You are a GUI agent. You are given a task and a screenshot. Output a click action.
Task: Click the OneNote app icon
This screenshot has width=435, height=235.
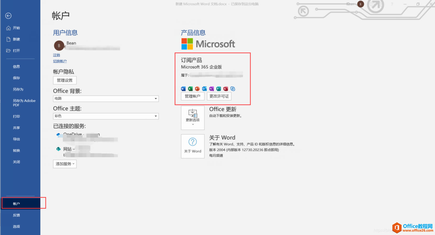point(212,89)
